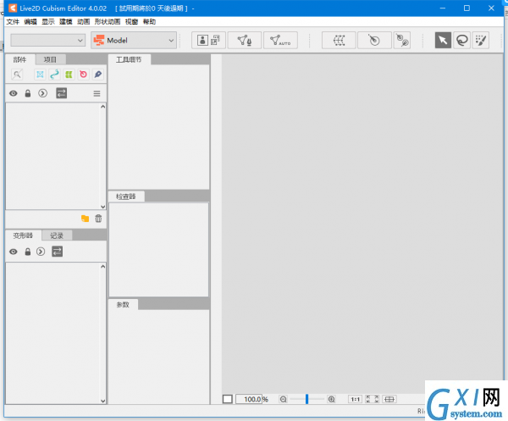Open the 动画 menu
Viewport: 508px width, 421px height.
83,22
